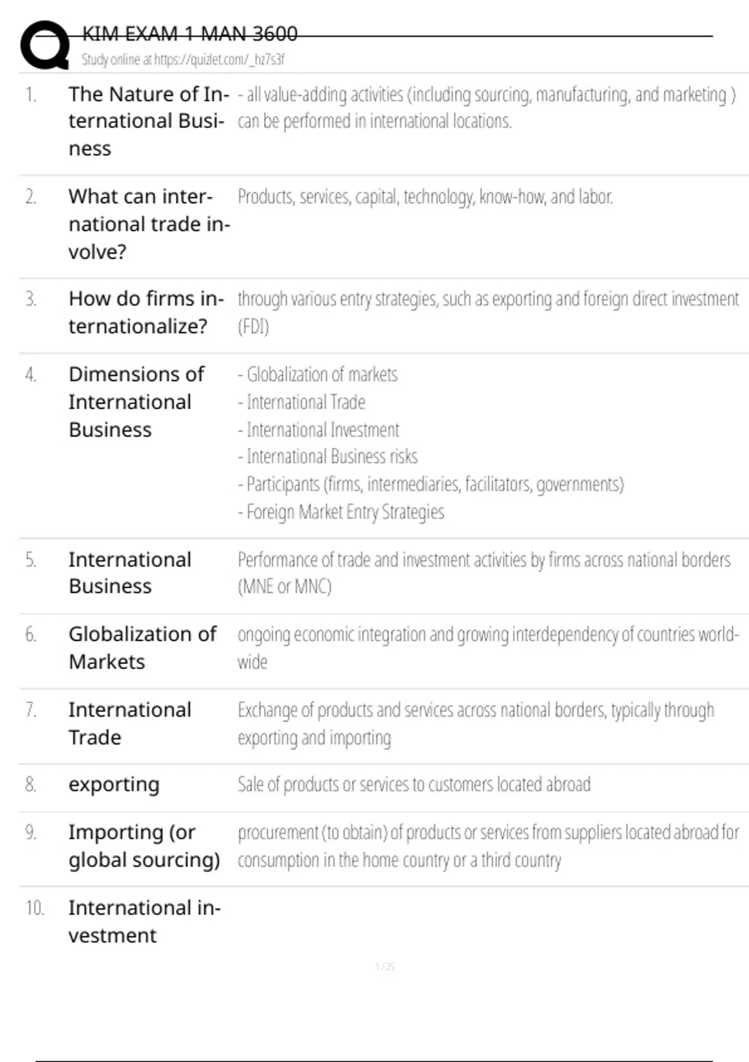Viewport: 749px width, 1062px height.
Task: Click the 'Importing (or global sourcing)' term
Action: click(144, 846)
